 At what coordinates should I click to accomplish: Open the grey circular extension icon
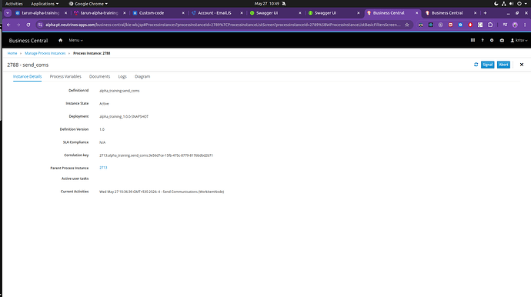point(441,25)
